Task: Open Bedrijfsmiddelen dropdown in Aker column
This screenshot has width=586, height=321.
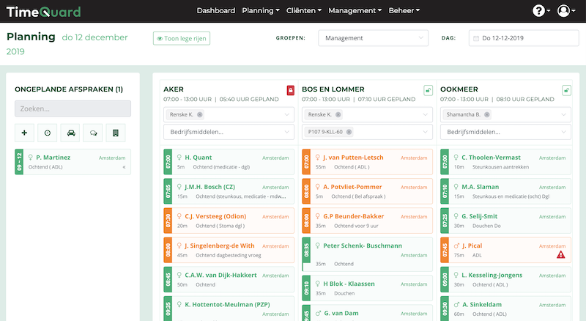Action: click(x=229, y=132)
